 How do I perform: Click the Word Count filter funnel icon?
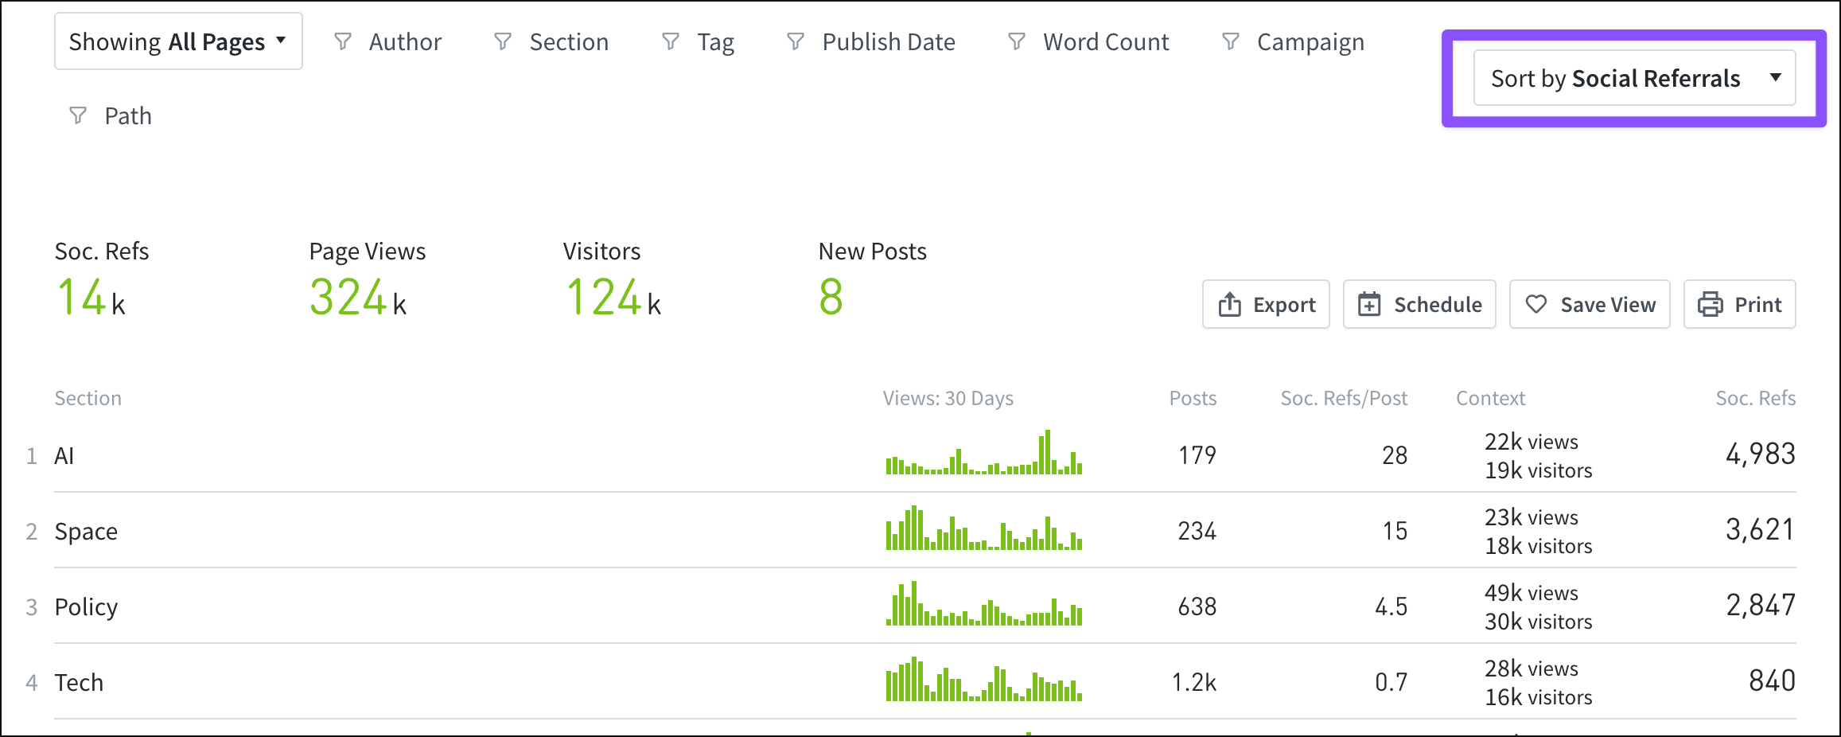click(x=1017, y=41)
